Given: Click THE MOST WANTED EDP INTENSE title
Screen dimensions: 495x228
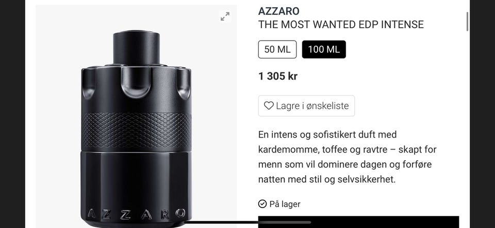Looking at the screenshot, I should click(x=341, y=25).
